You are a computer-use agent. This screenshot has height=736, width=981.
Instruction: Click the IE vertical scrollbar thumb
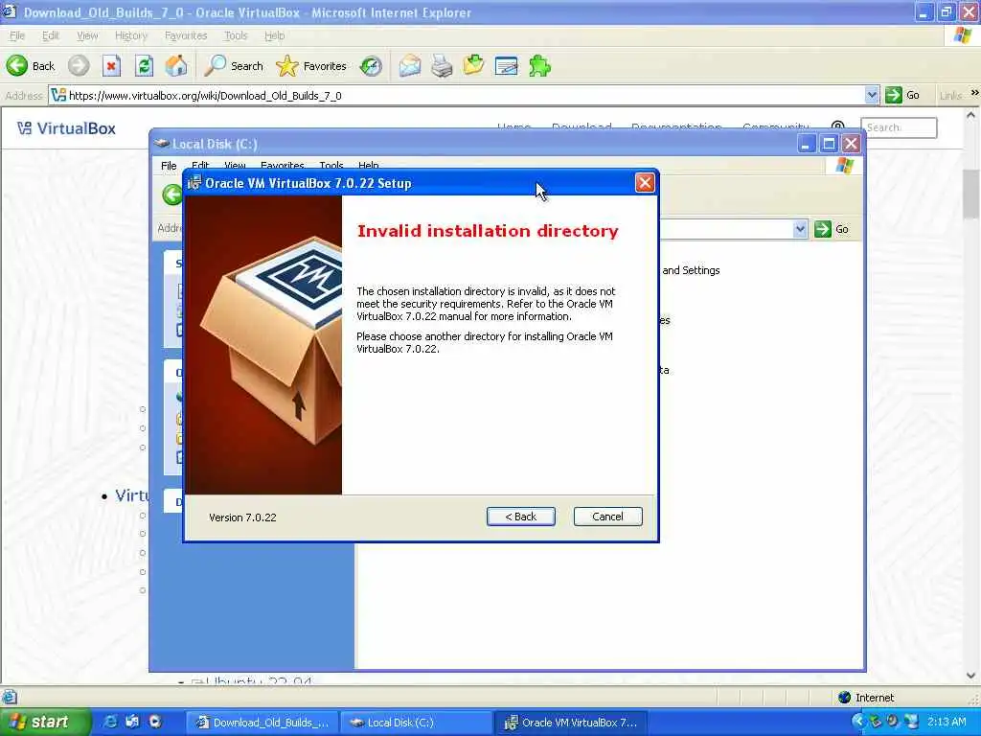pos(970,194)
